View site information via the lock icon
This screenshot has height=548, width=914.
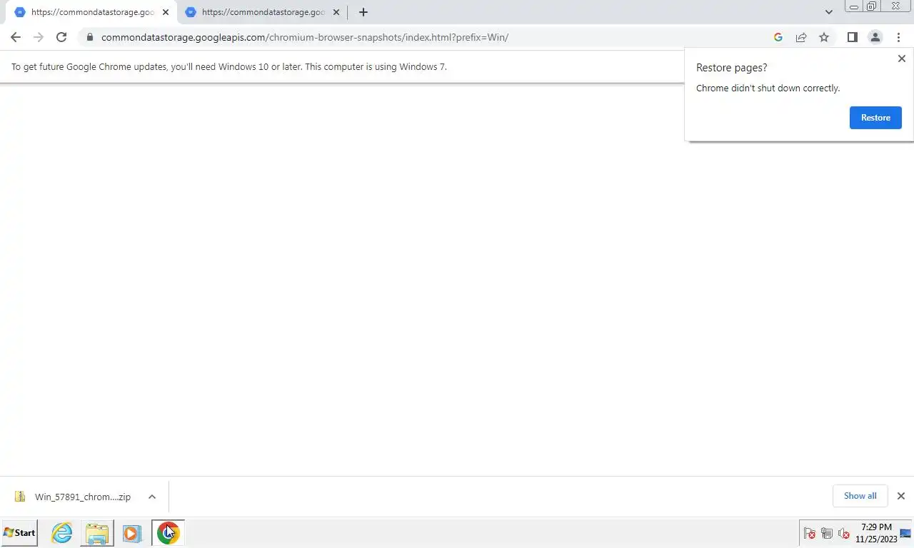(x=89, y=37)
